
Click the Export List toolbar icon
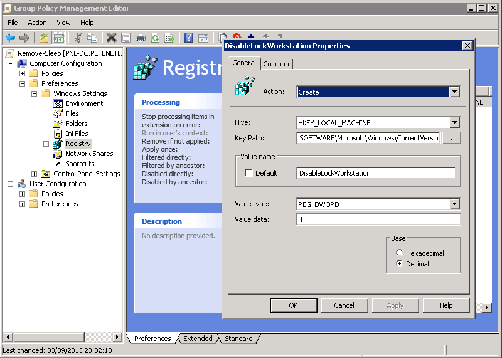169,38
